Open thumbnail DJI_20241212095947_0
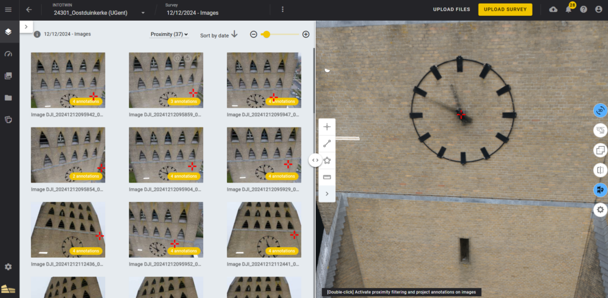608x298 pixels. click(x=264, y=80)
